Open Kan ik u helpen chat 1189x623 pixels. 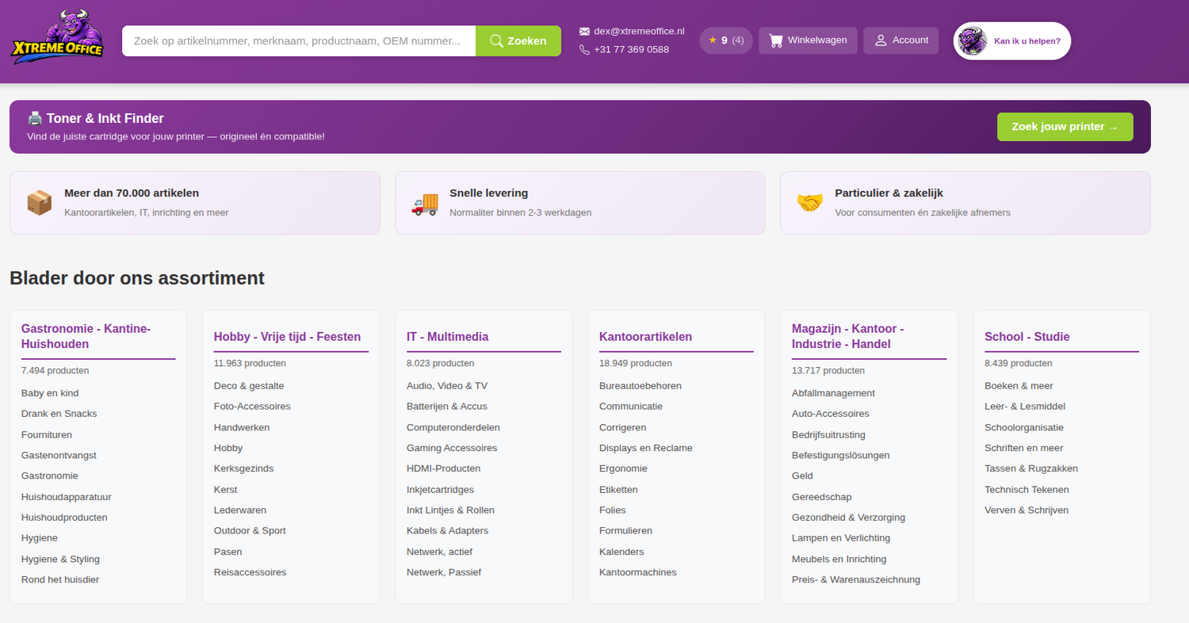pyautogui.click(x=1027, y=41)
